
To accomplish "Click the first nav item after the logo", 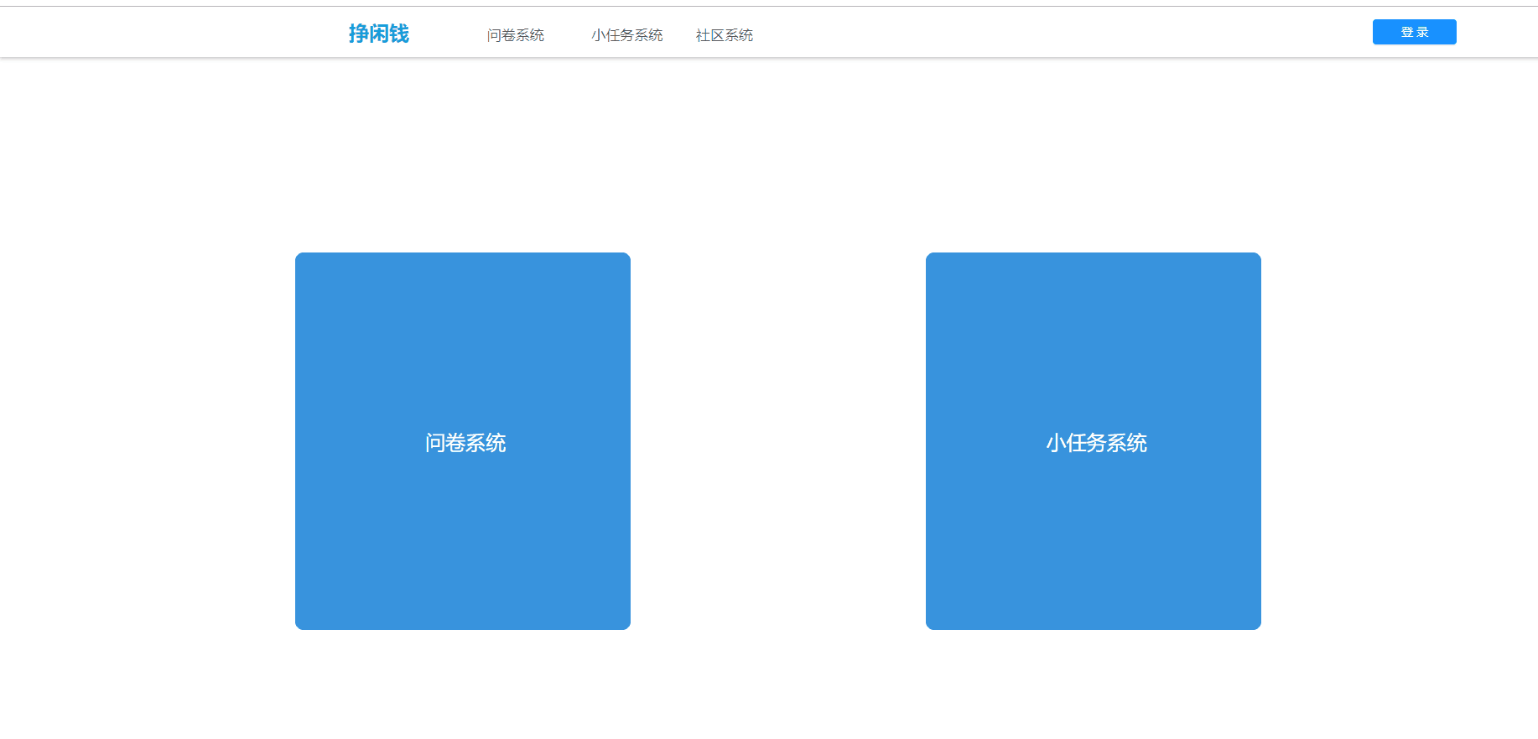I will click(x=515, y=35).
